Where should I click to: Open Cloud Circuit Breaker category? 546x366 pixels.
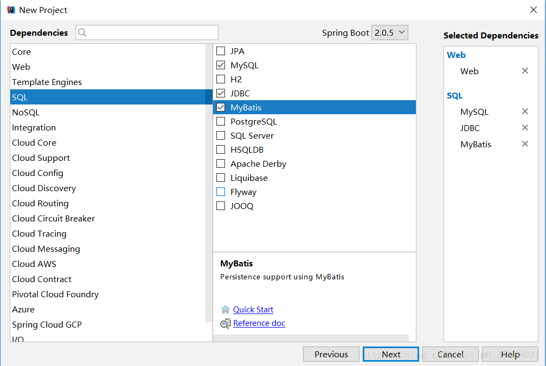coord(108,218)
